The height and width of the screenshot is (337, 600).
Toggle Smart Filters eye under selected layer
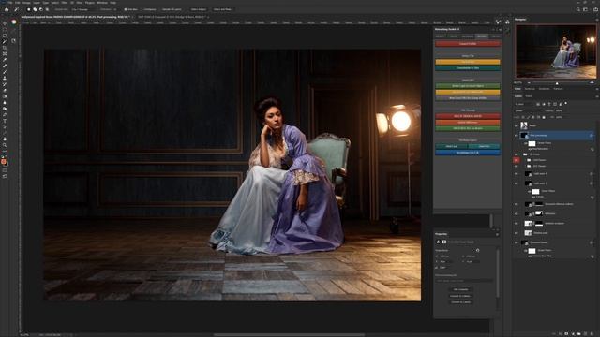pos(526,143)
